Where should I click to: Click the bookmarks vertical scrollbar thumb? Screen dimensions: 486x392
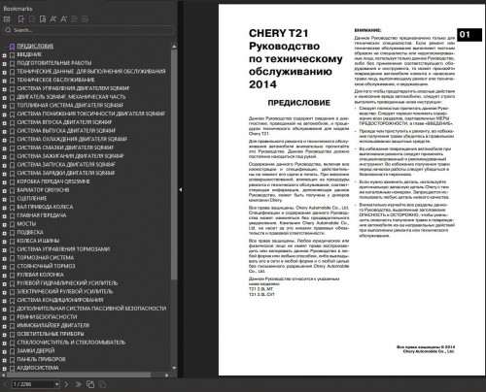174,164
